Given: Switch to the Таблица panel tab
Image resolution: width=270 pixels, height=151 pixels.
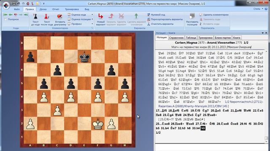Looking at the screenshot, I should point(191,38).
